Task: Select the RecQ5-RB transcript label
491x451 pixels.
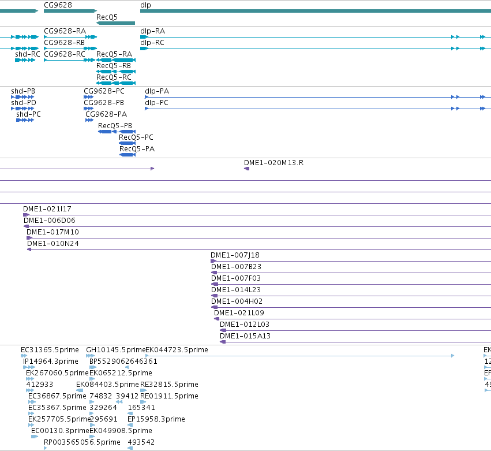Action: [114, 66]
